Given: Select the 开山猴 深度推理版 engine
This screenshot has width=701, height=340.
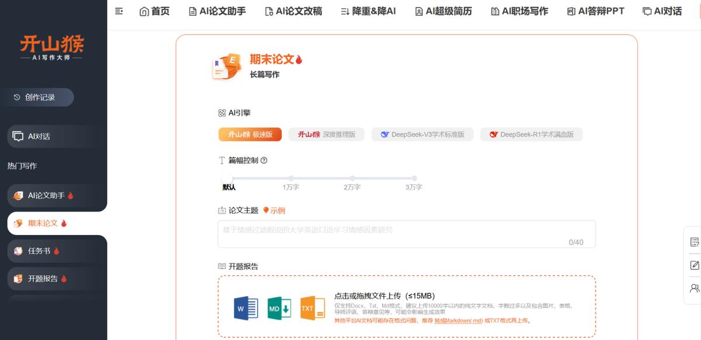Looking at the screenshot, I should pos(326,134).
